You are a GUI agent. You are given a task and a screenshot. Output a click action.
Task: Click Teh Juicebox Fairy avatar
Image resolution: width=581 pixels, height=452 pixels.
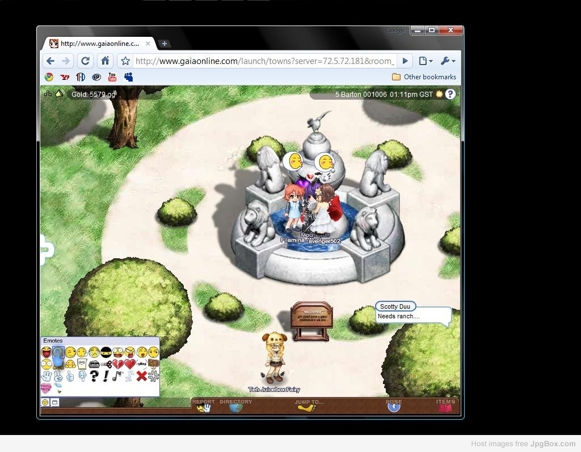click(x=275, y=357)
